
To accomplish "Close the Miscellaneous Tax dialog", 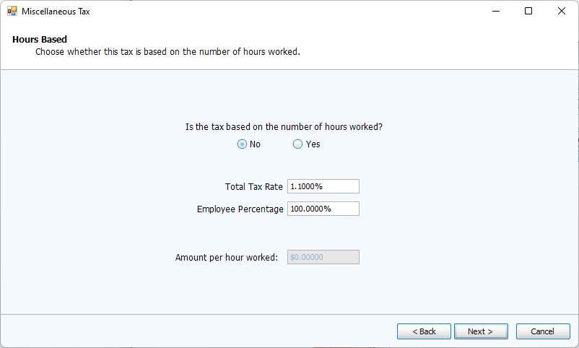I will pyautogui.click(x=562, y=12).
